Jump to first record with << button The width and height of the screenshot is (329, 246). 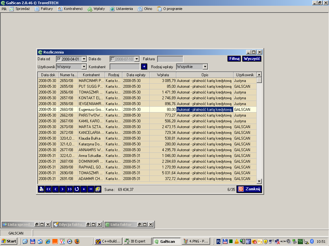pos(49,189)
